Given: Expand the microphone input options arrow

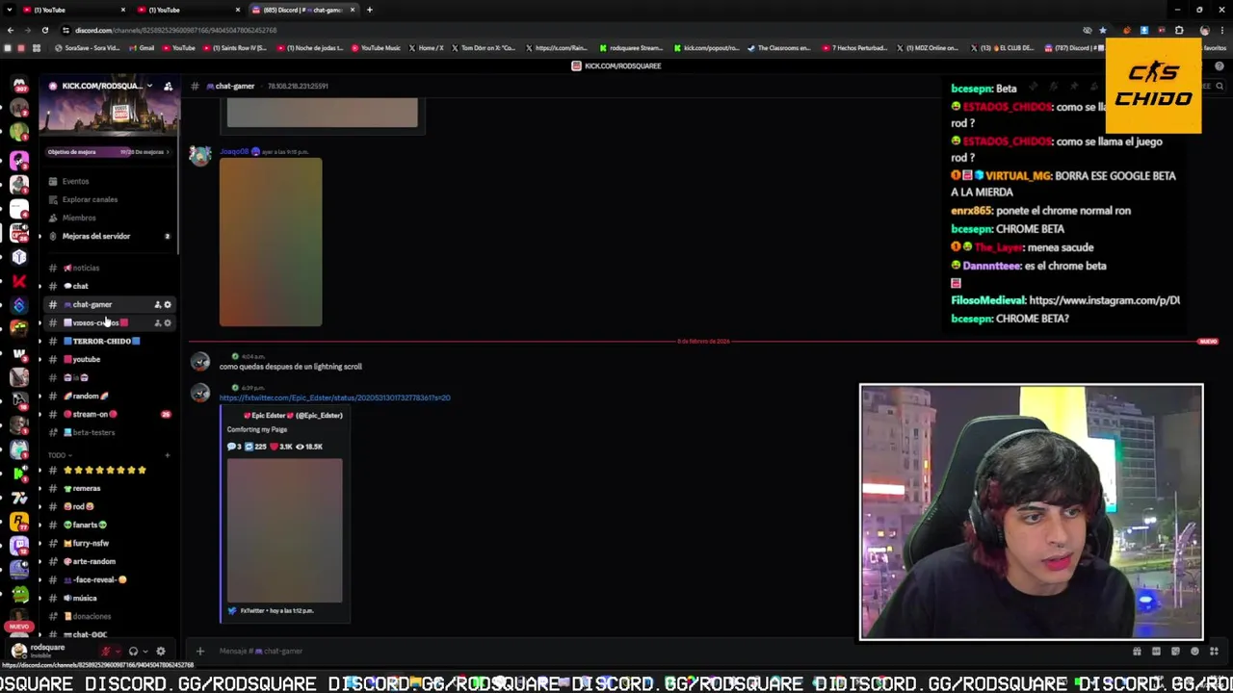Looking at the screenshot, I should [x=118, y=652].
